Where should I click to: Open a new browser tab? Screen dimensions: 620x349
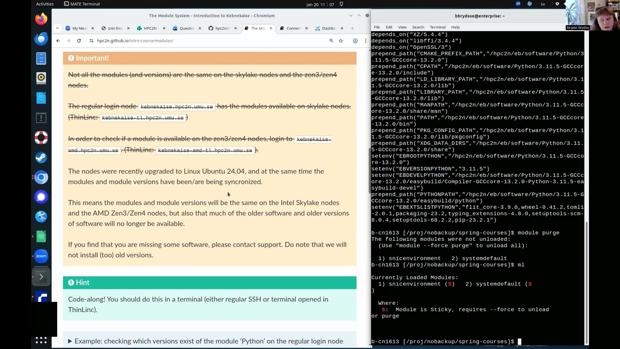[353, 28]
